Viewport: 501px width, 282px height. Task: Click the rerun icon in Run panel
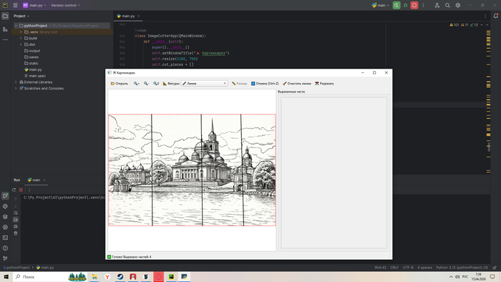point(14,190)
